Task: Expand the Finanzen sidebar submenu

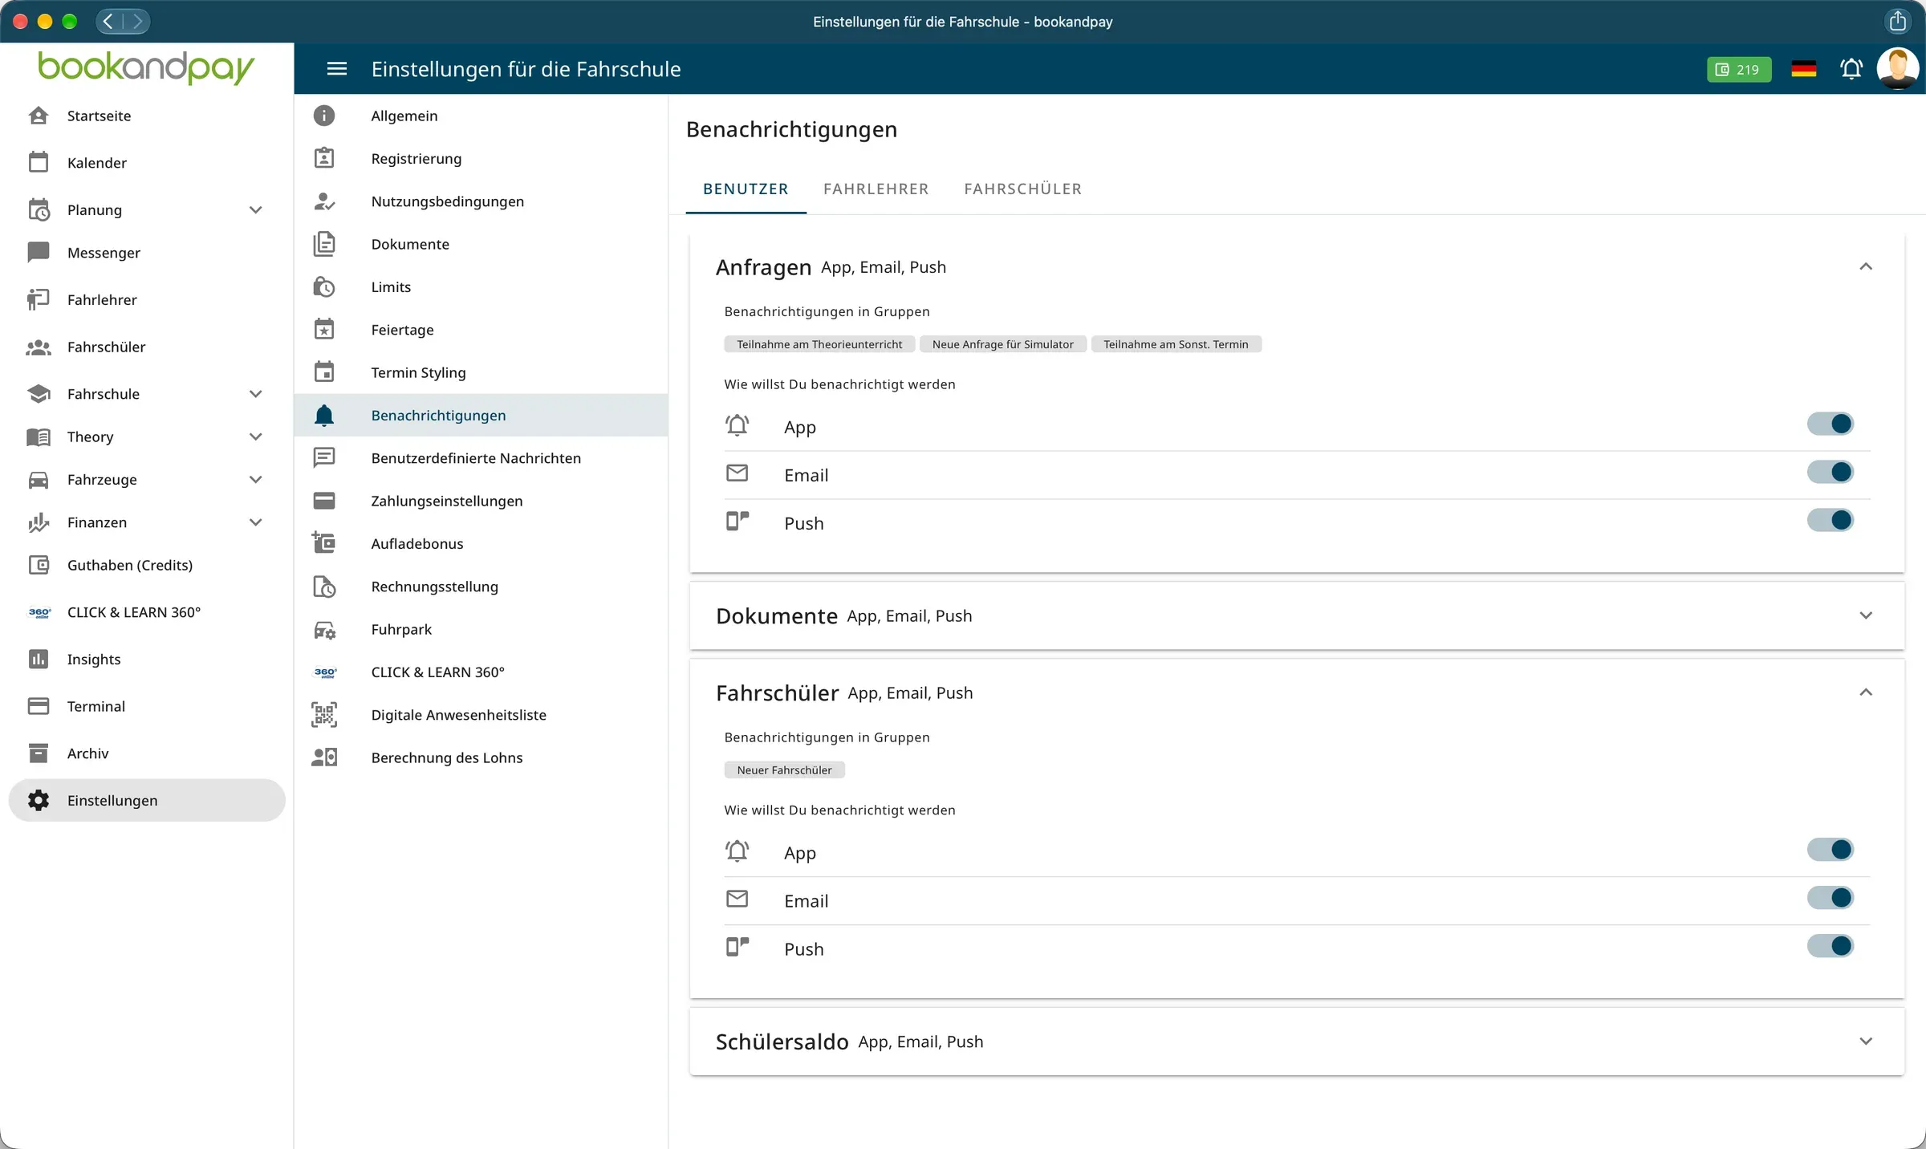Action: pos(256,522)
